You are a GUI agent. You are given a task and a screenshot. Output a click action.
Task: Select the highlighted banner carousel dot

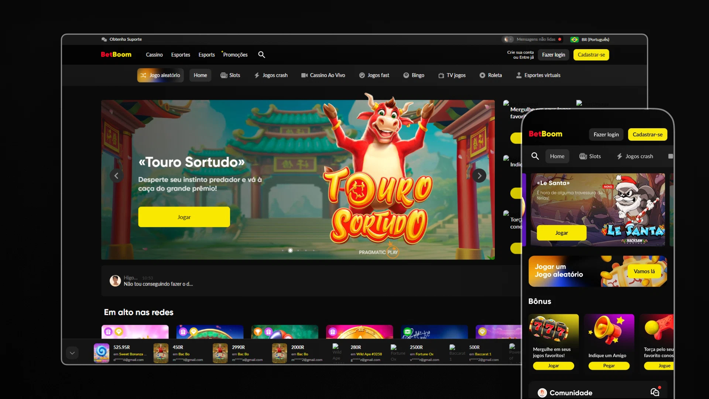[290, 250]
